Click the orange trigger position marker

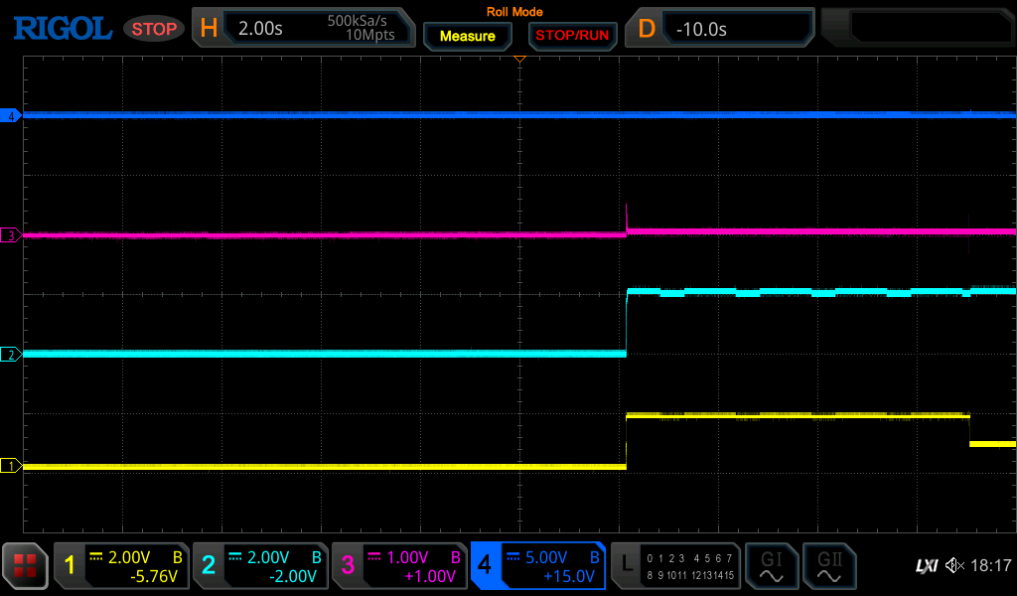[x=519, y=59]
